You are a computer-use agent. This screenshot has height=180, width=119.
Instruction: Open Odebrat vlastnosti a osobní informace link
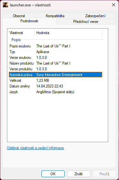pos(35,148)
